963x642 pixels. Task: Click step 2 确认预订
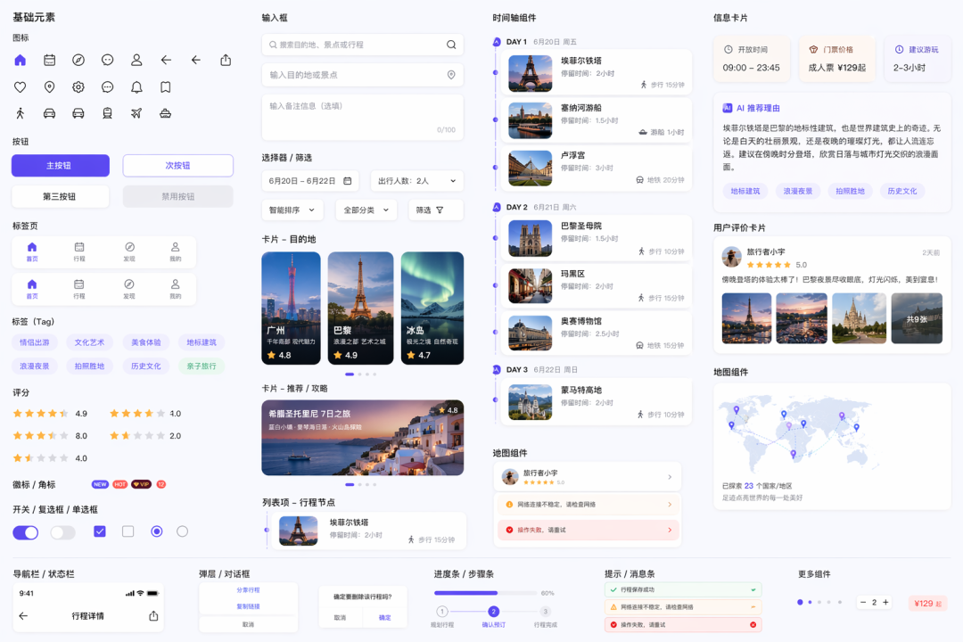pos(494,612)
